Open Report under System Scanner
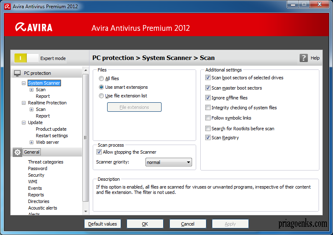This screenshot has width=333, height=235. tap(43, 96)
